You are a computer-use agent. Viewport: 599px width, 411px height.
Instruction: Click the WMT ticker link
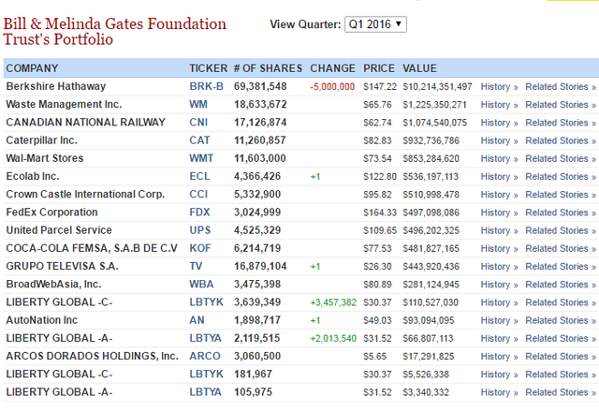201,158
